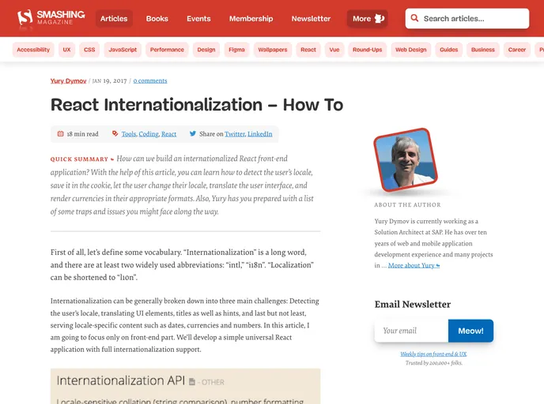Screen dimensions: 544x404
Task: Open the 0 comments link
Action: [x=150, y=80]
